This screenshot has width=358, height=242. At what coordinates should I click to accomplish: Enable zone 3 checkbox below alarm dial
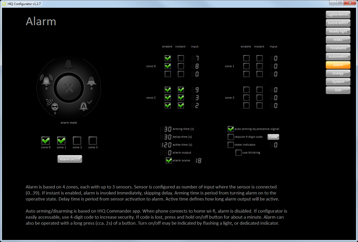tap(93, 141)
